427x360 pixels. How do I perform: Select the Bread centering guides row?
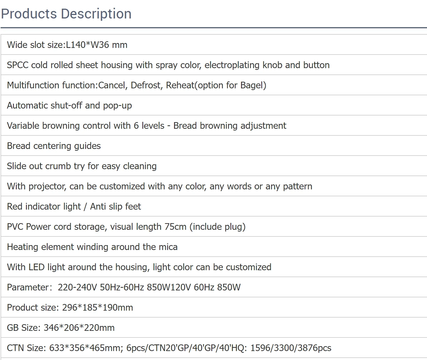pos(54,146)
